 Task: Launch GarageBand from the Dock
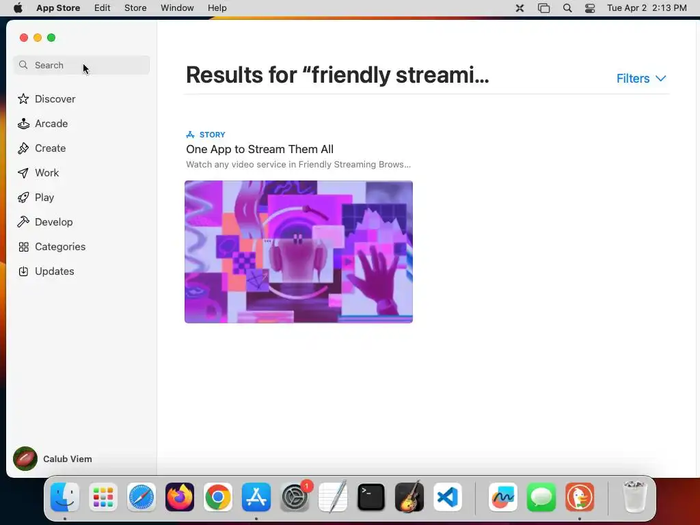[409, 497]
